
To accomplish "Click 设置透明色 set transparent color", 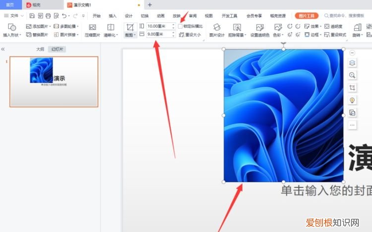I will click(x=260, y=30).
